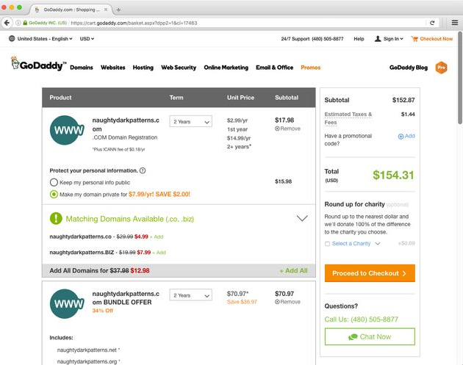Click the + Add All domains link
The image size is (463, 365).
click(293, 270)
